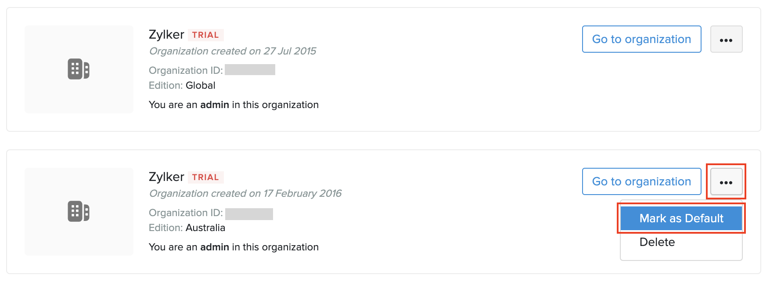Viewport: 770px width, 282px height.
Task: Go to organization created on 17 February 2016
Action: 641,182
